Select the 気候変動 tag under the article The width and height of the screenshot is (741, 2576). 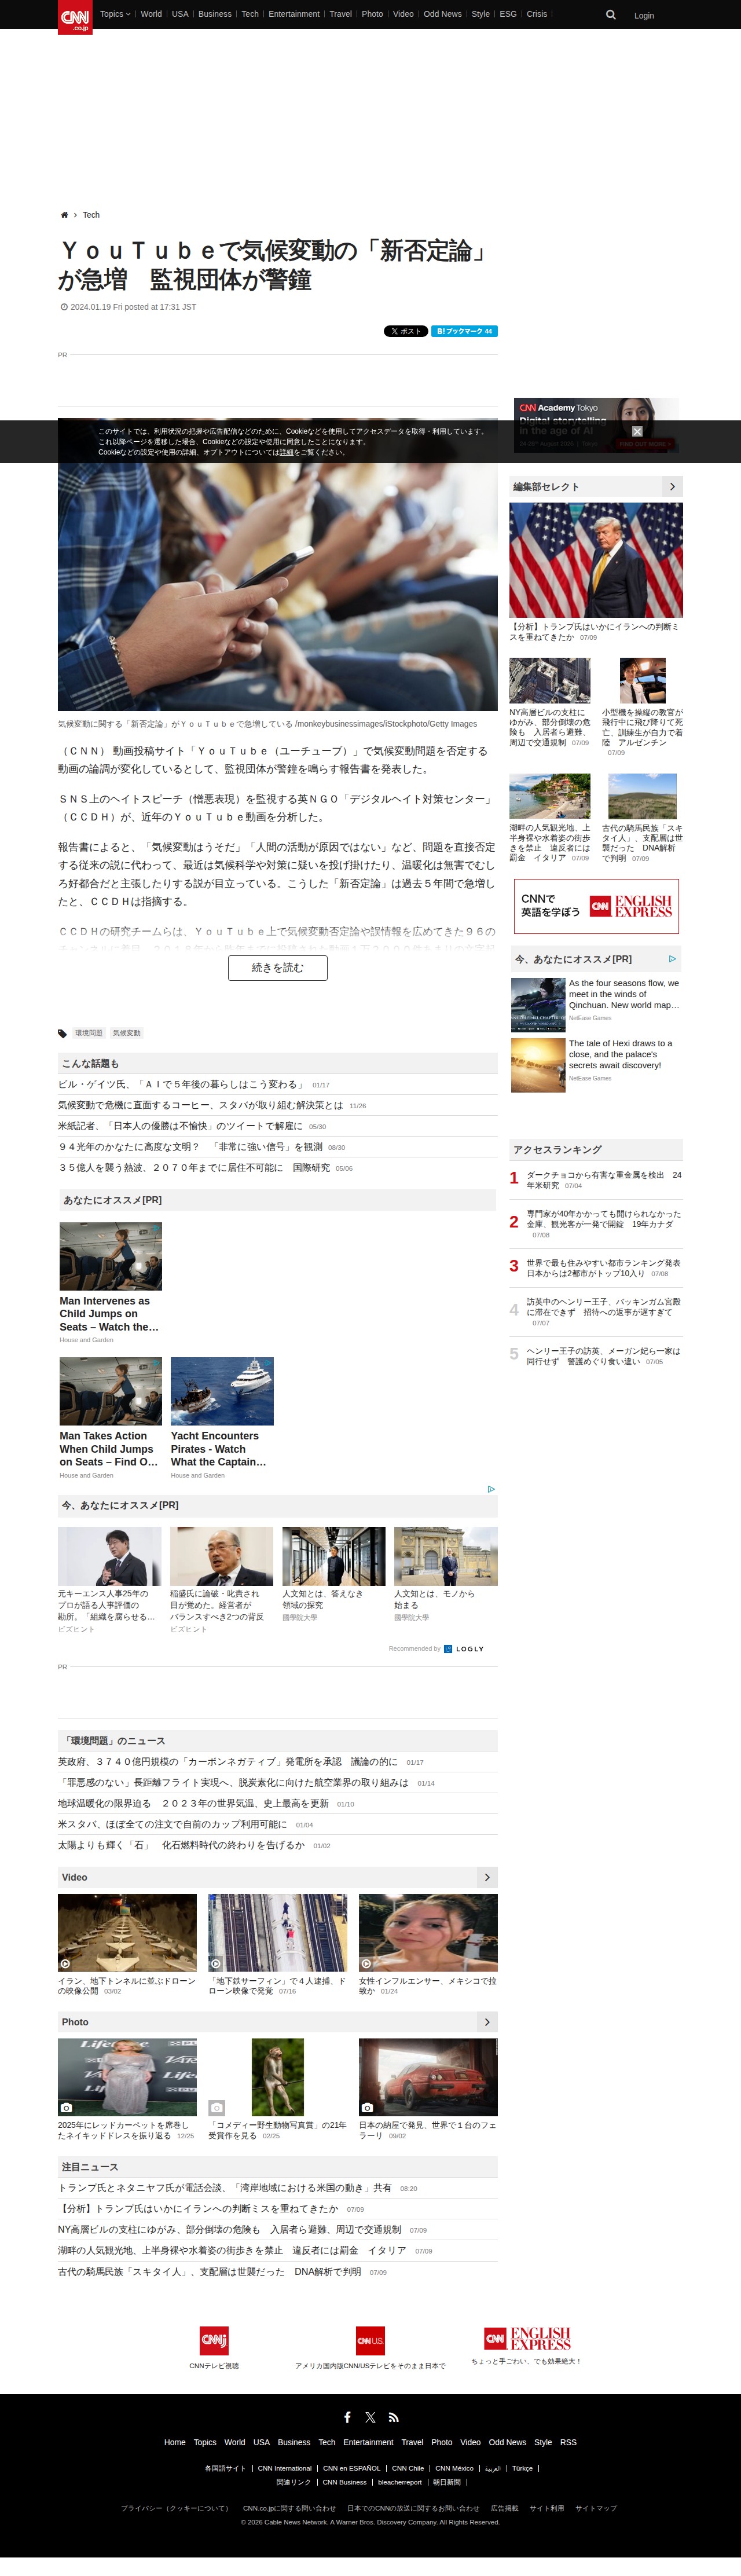[127, 1033]
